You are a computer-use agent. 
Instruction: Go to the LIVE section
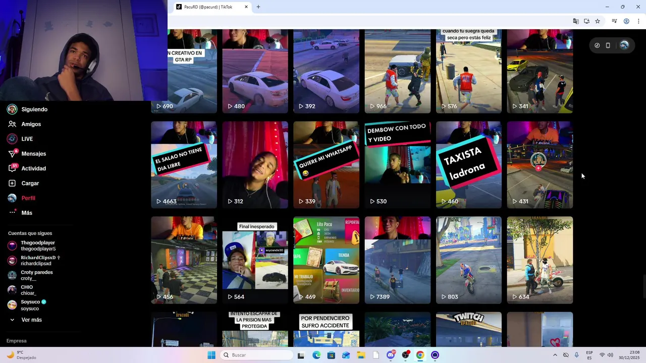20,139
